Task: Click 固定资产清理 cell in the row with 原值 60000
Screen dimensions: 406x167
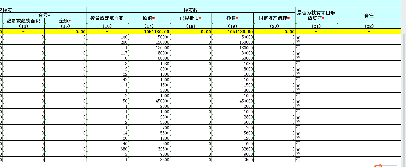Action: tap(274, 58)
